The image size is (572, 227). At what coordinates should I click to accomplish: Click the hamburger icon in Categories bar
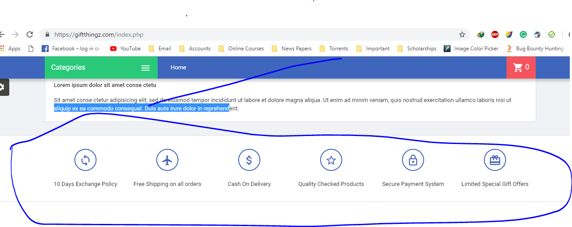click(x=145, y=68)
